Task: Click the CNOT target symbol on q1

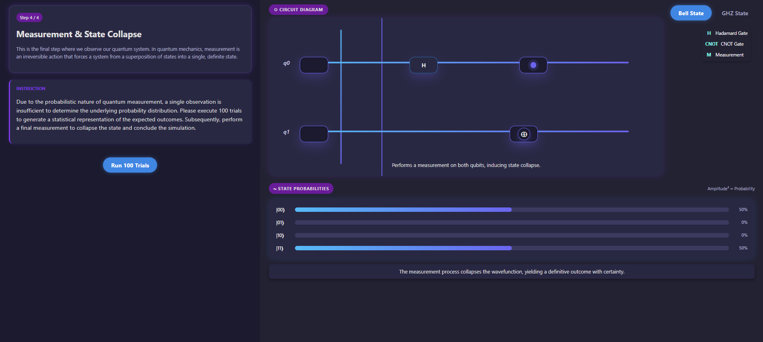Action: pos(523,134)
